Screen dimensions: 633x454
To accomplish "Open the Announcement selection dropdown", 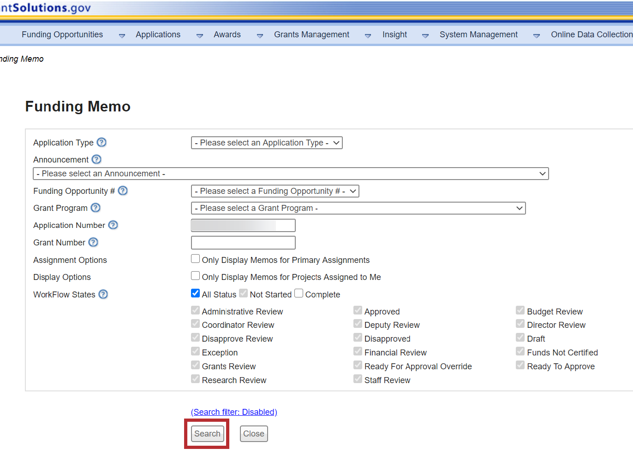I will (x=291, y=174).
